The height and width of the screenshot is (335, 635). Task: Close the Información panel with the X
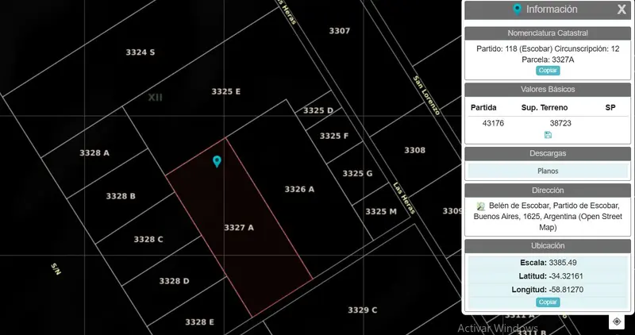pyautogui.click(x=622, y=10)
